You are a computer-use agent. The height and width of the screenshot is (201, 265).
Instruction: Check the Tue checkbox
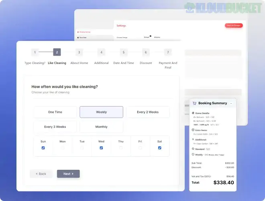point(82,148)
